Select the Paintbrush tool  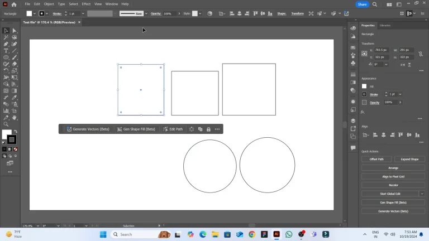[15, 57]
